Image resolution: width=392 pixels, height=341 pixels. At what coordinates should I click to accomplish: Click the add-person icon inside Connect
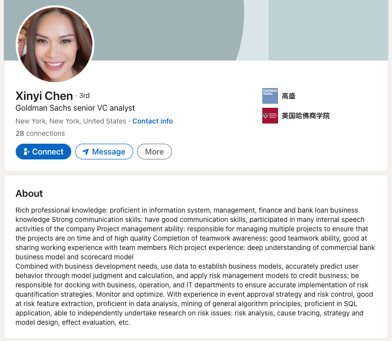(27, 152)
